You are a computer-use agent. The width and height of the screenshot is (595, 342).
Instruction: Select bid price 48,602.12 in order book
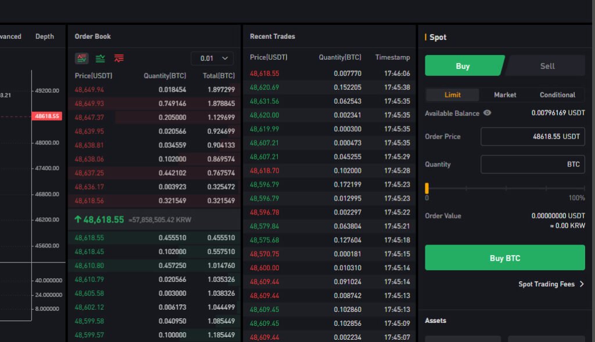89,307
